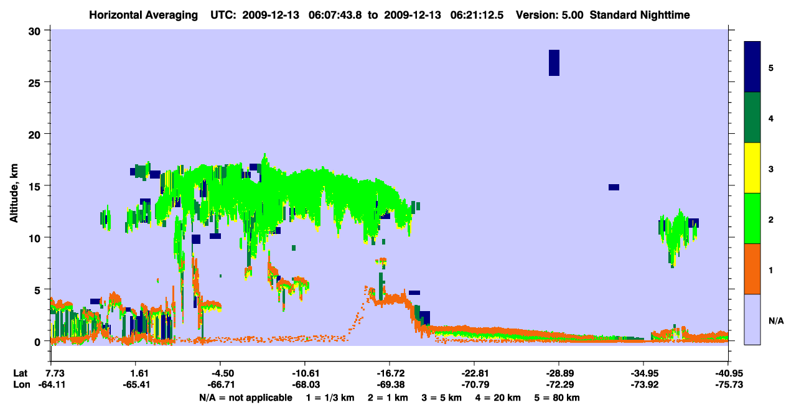Click longitude value -66.71
Viewport: 809px width, 415px height.
click(x=220, y=385)
